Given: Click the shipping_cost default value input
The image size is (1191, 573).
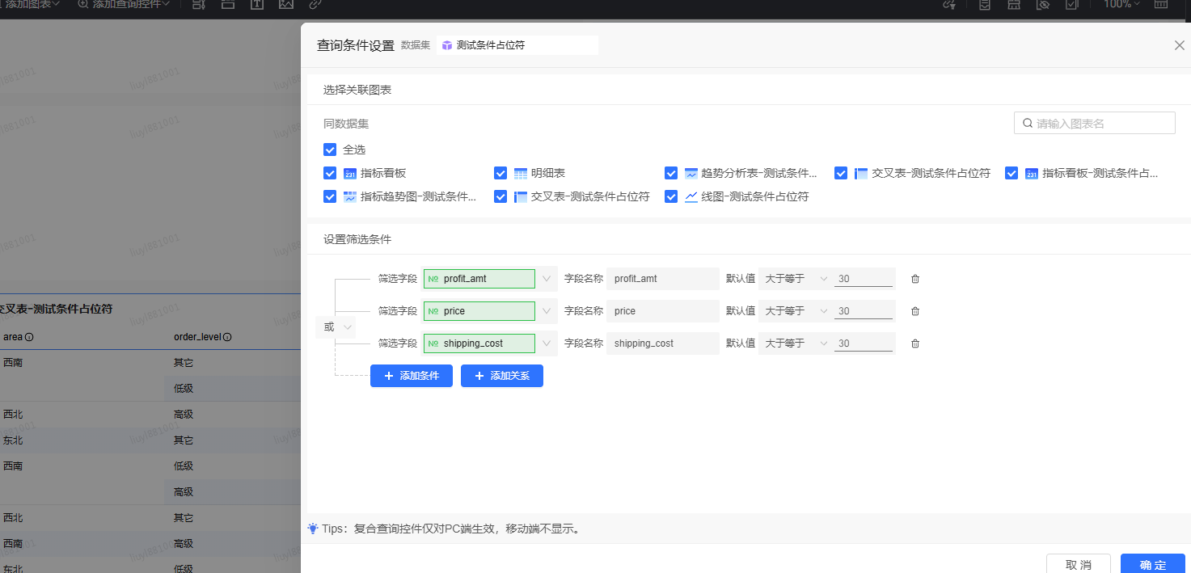Looking at the screenshot, I should tap(864, 343).
